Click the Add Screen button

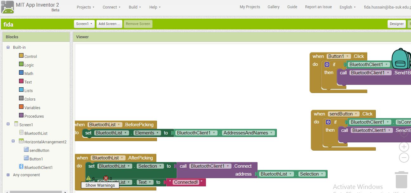pos(109,24)
